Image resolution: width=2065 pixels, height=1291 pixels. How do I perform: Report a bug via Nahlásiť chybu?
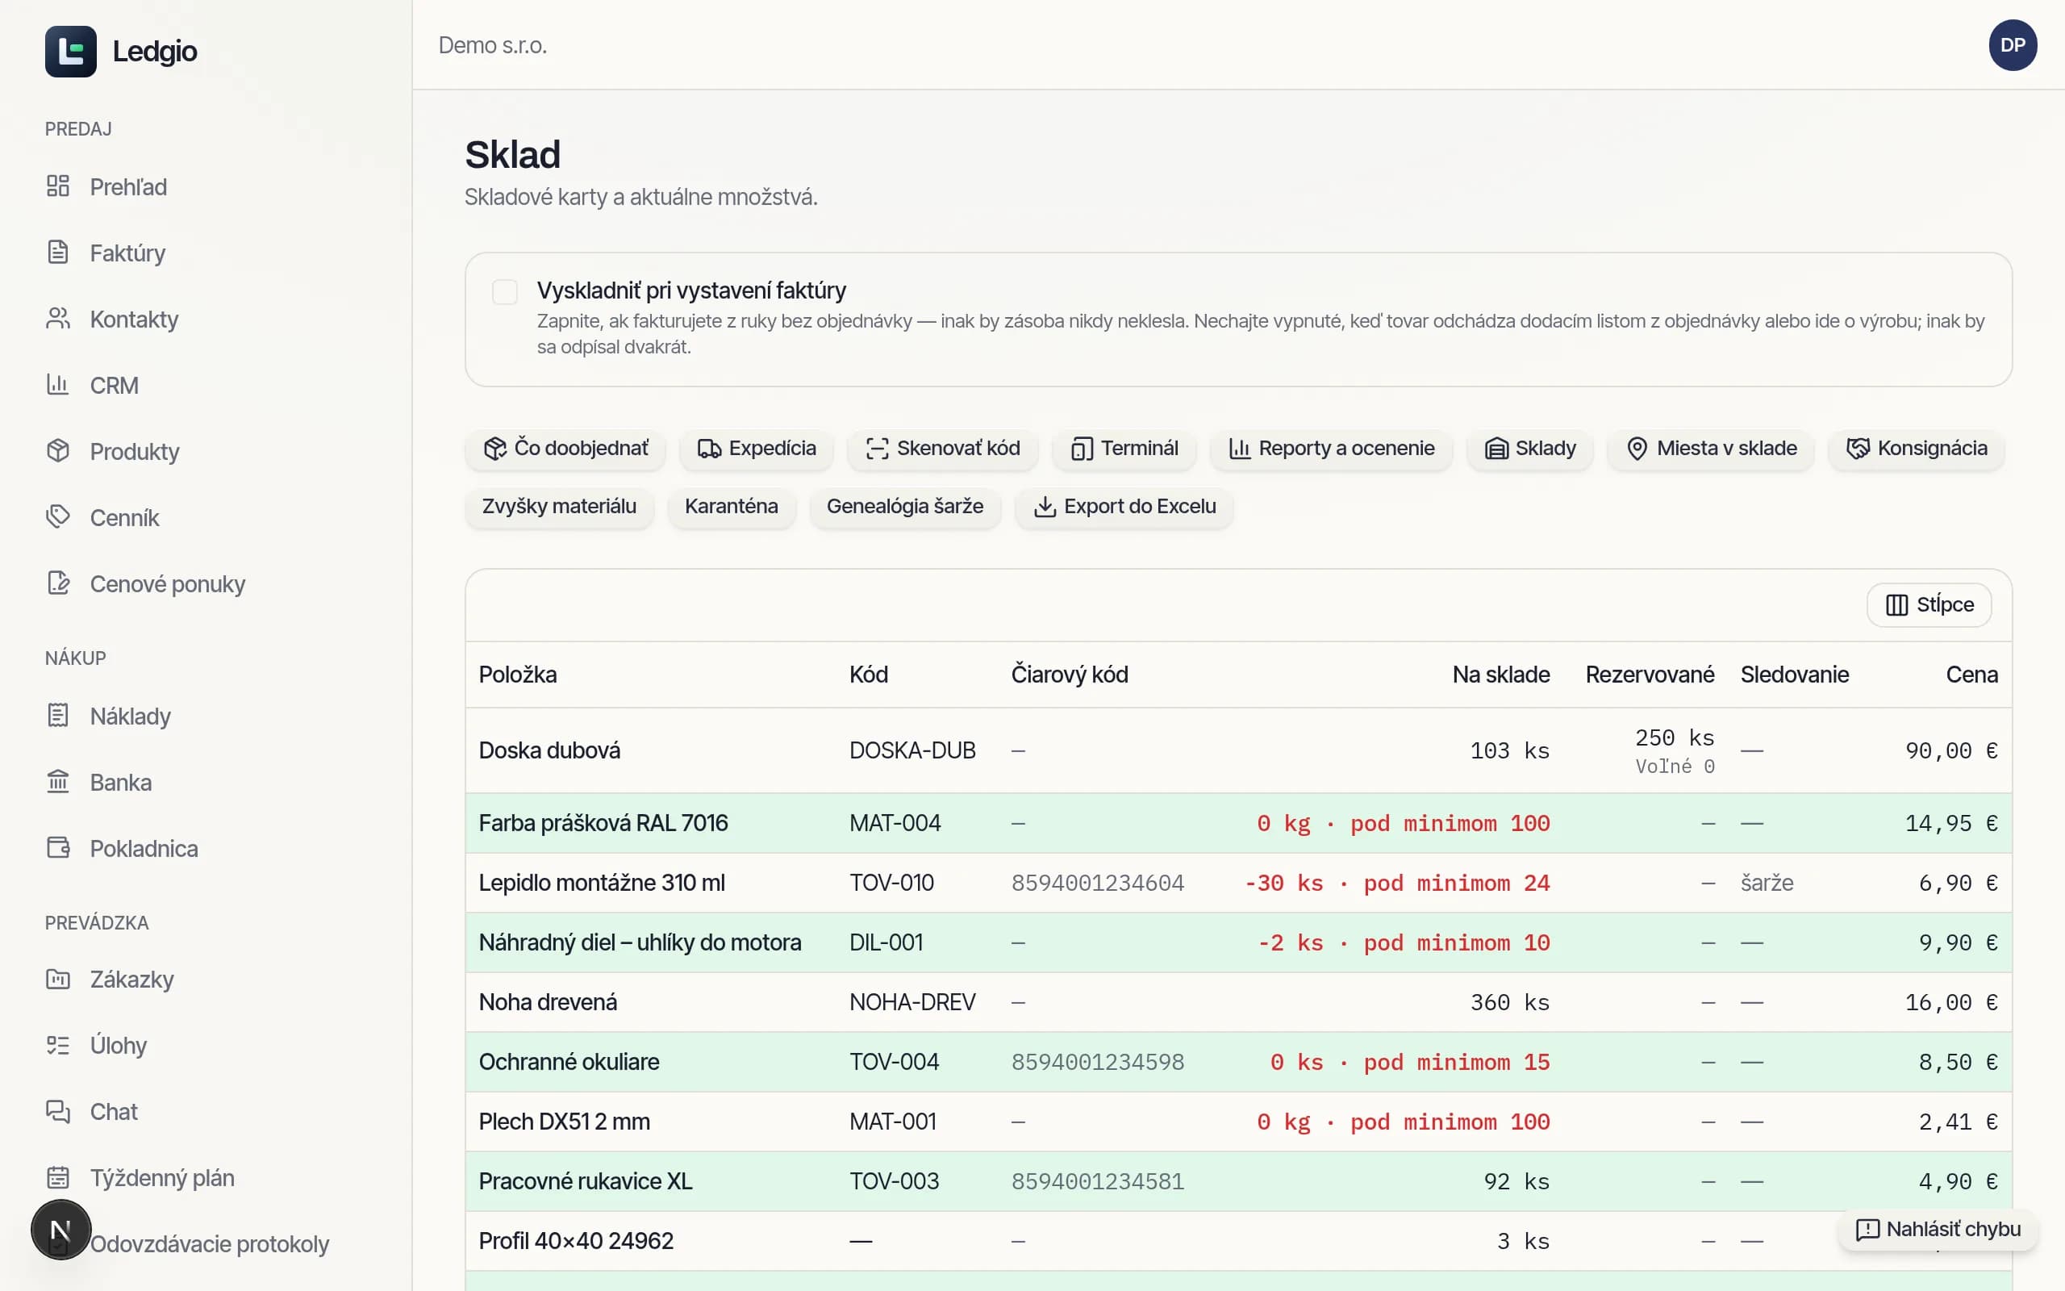coord(1938,1230)
